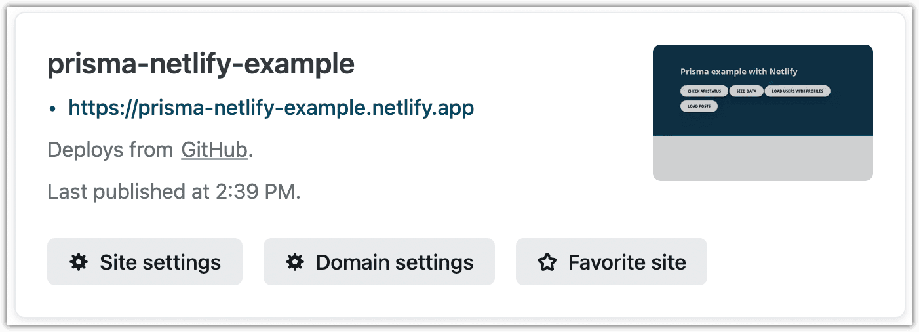Click the 'Prisma example with Netlify' preview heading

739,72
